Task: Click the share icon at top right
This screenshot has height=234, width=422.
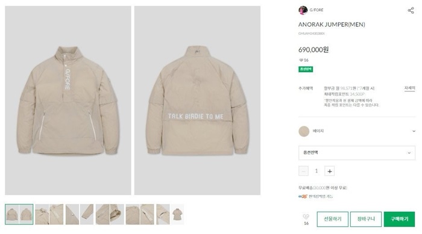Action: (x=411, y=10)
